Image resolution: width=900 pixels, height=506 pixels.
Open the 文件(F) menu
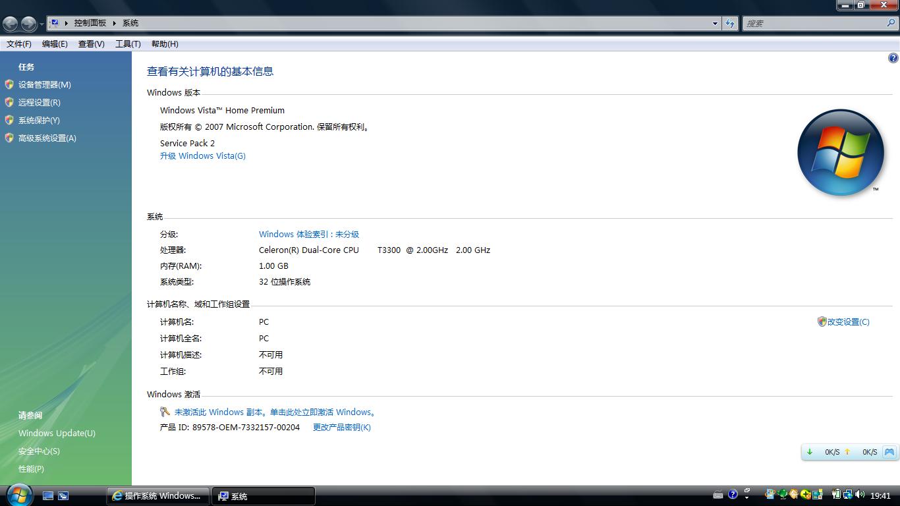[19, 43]
